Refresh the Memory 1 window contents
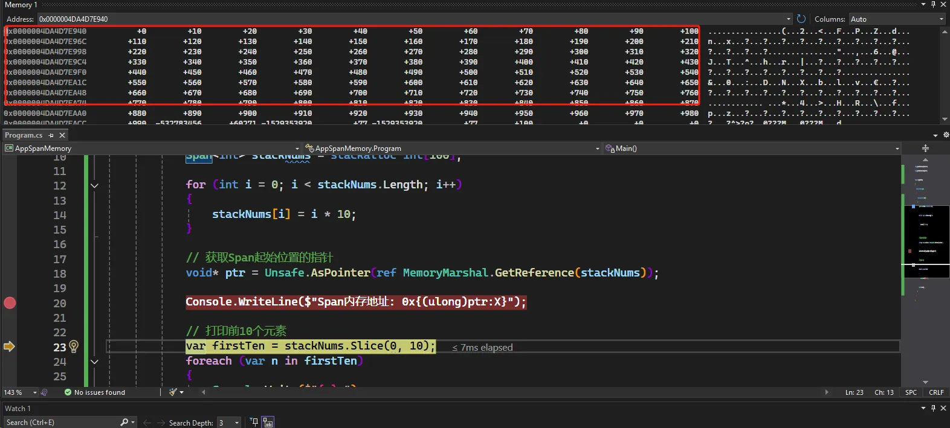 pos(801,19)
